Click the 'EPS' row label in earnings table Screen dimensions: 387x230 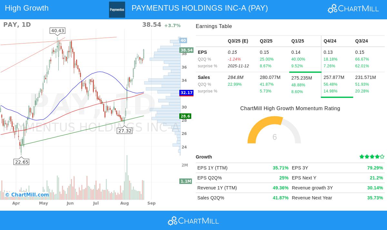coord(203,52)
